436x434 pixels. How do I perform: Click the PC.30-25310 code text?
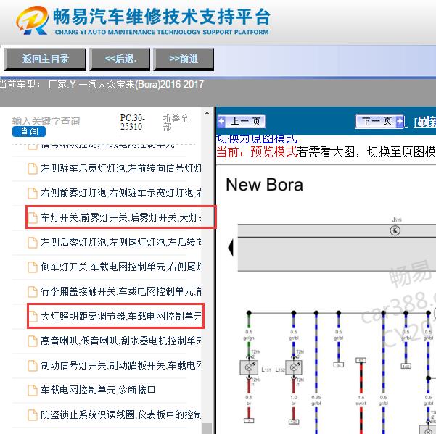(132, 122)
